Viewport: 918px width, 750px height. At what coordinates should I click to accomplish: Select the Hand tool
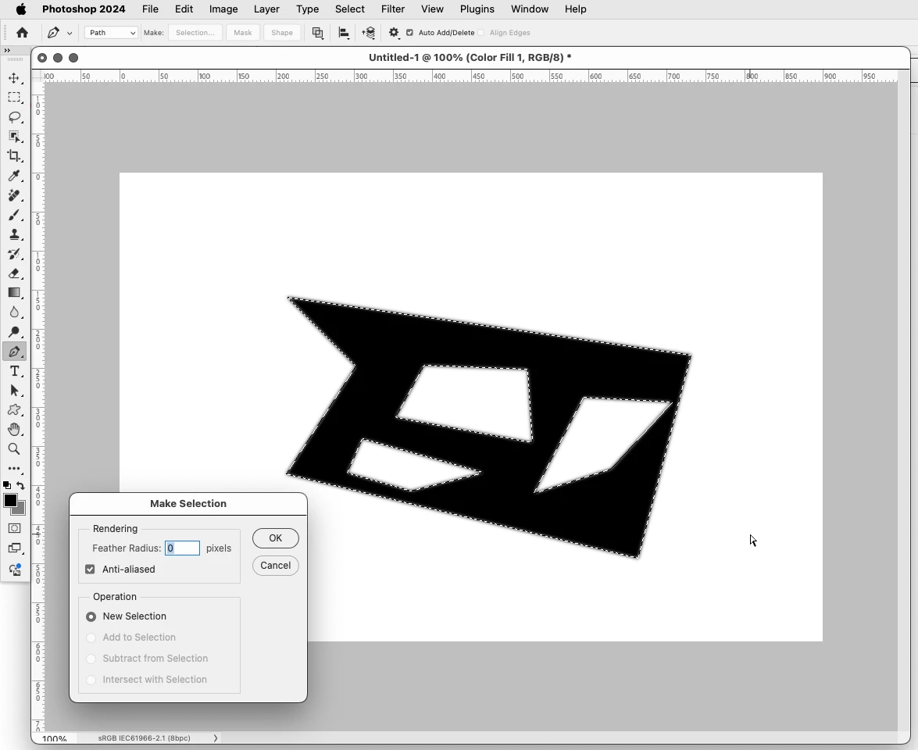coord(14,430)
